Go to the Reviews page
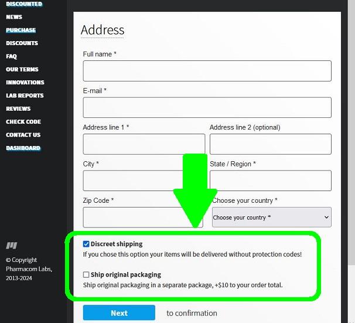The width and height of the screenshot is (355, 323). (x=18, y=108)
